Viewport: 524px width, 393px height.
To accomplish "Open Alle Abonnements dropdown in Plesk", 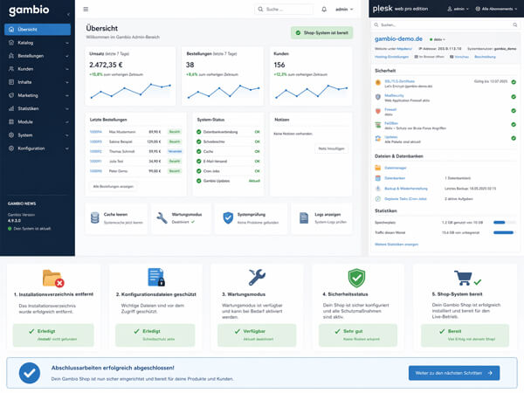I will pyautogui.click(x=496, y=9).
